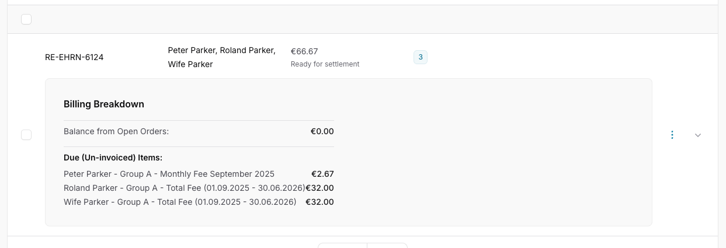Click the Due (Un-invoiced) Items heading
The width and height of the screenshot is (726, 248).
point(113,158)
